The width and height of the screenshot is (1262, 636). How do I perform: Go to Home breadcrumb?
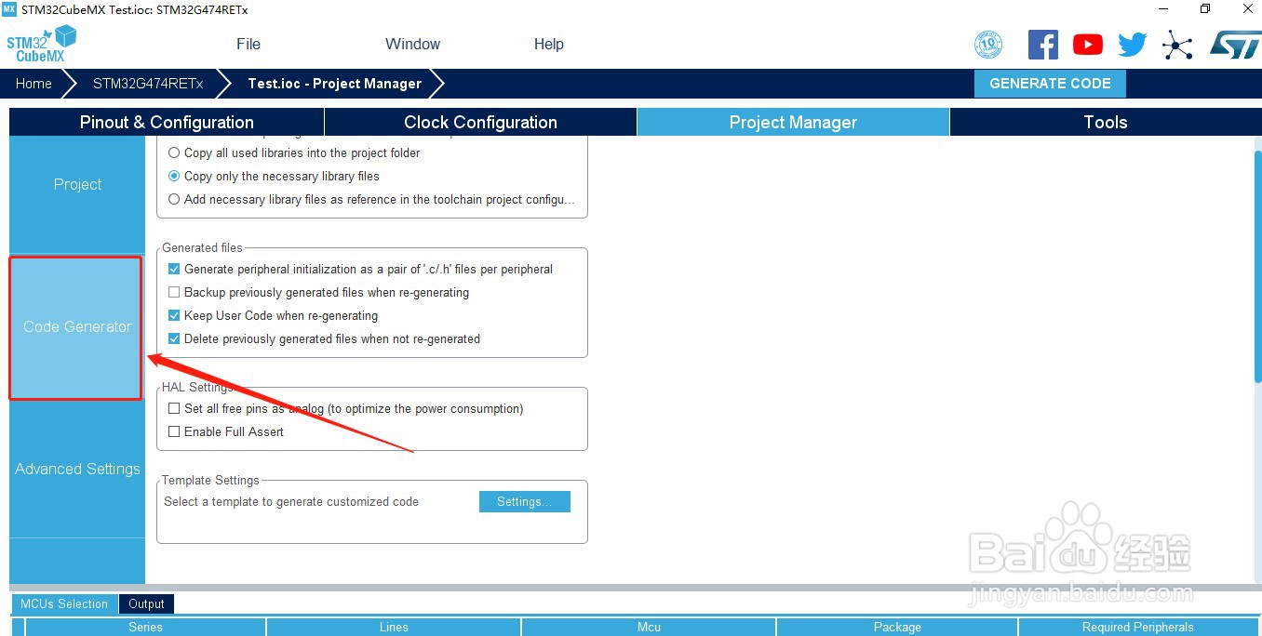point(34,83)
